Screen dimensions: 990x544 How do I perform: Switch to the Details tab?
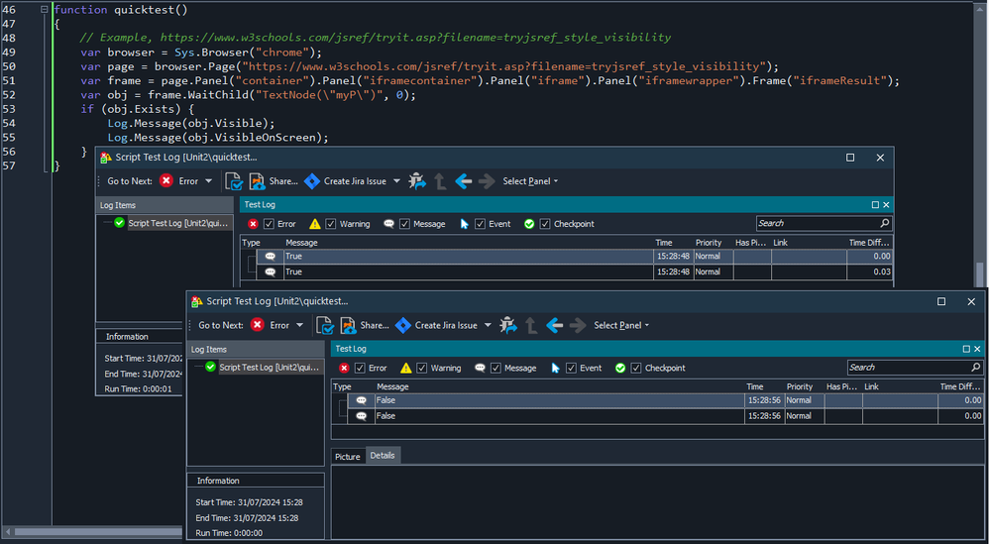point(383,456)
